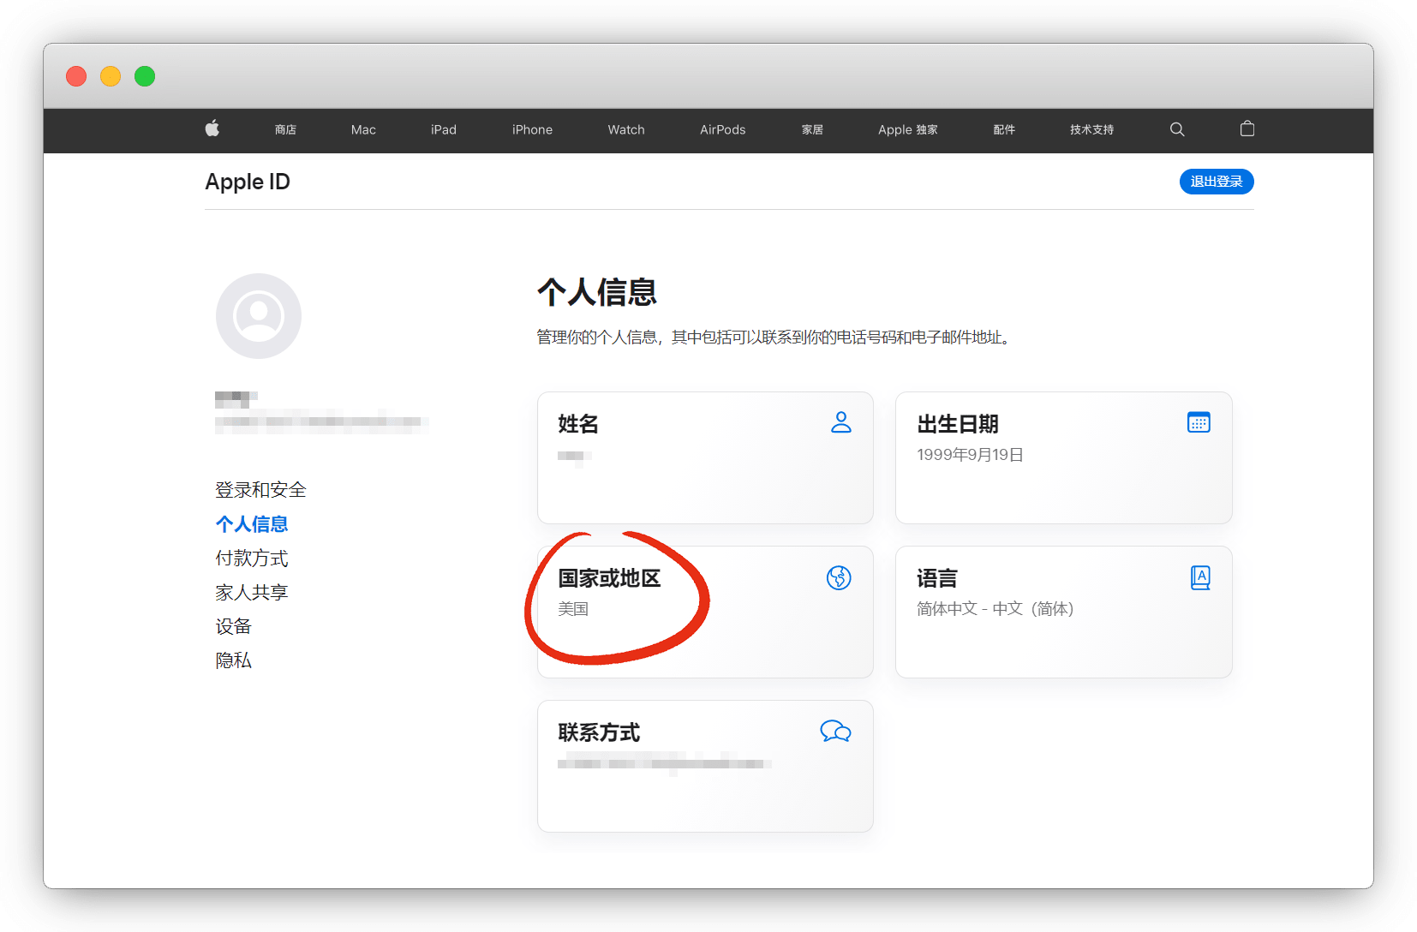The image size is (1417, 932).
Task: Open the AirPods navigation menu item
Action: click(x=722, y=130)
